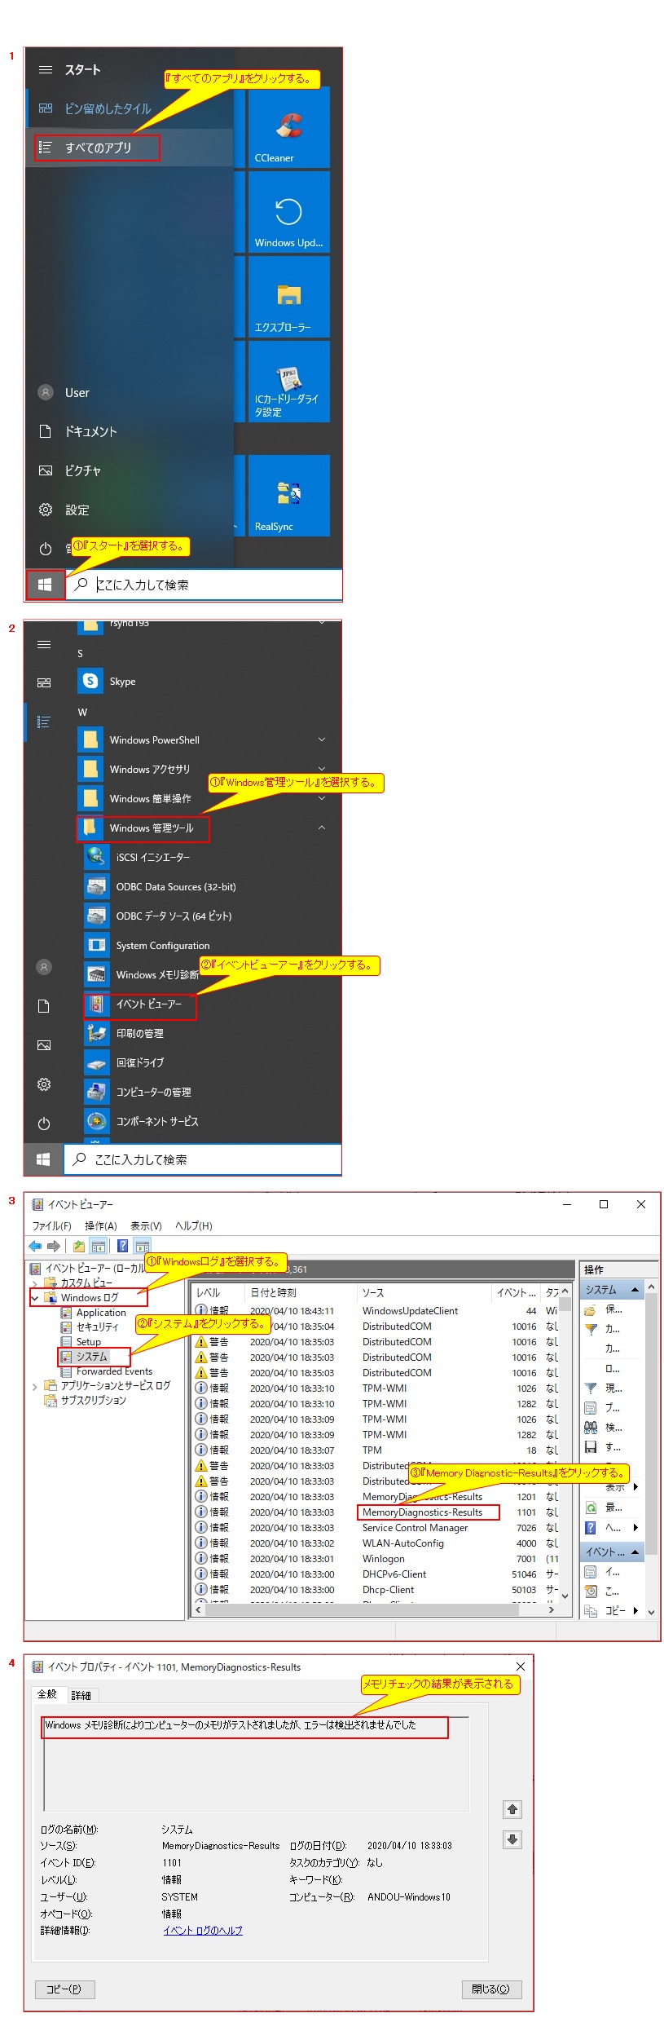
Task: Select the MemoryDiagnostics-Results 1101 event row
Action: [x=376, y=1512]
